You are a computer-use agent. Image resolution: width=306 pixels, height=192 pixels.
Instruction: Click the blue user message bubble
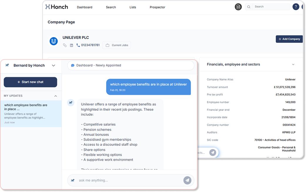click(148, 87)
